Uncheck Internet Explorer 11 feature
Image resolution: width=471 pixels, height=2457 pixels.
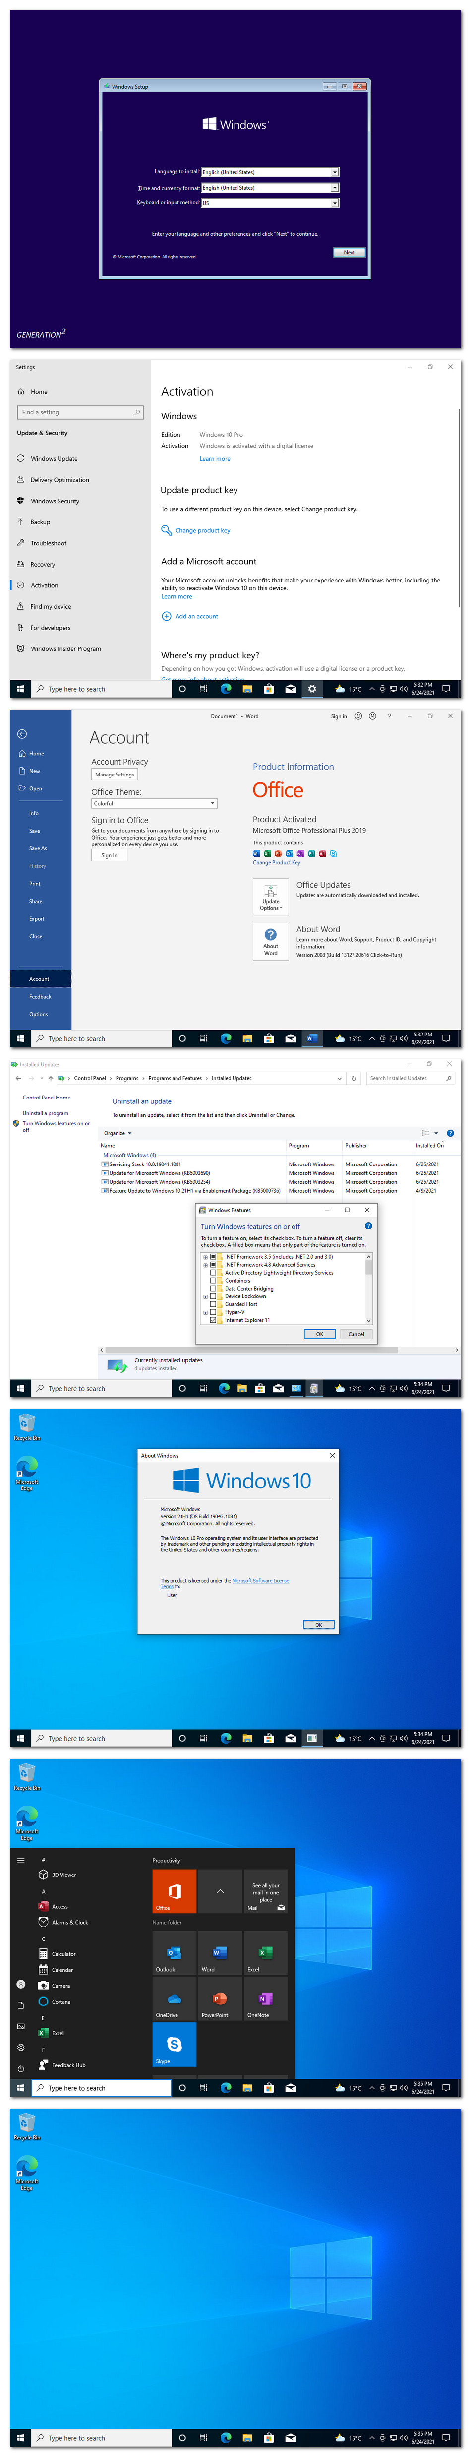[213, 1320]
